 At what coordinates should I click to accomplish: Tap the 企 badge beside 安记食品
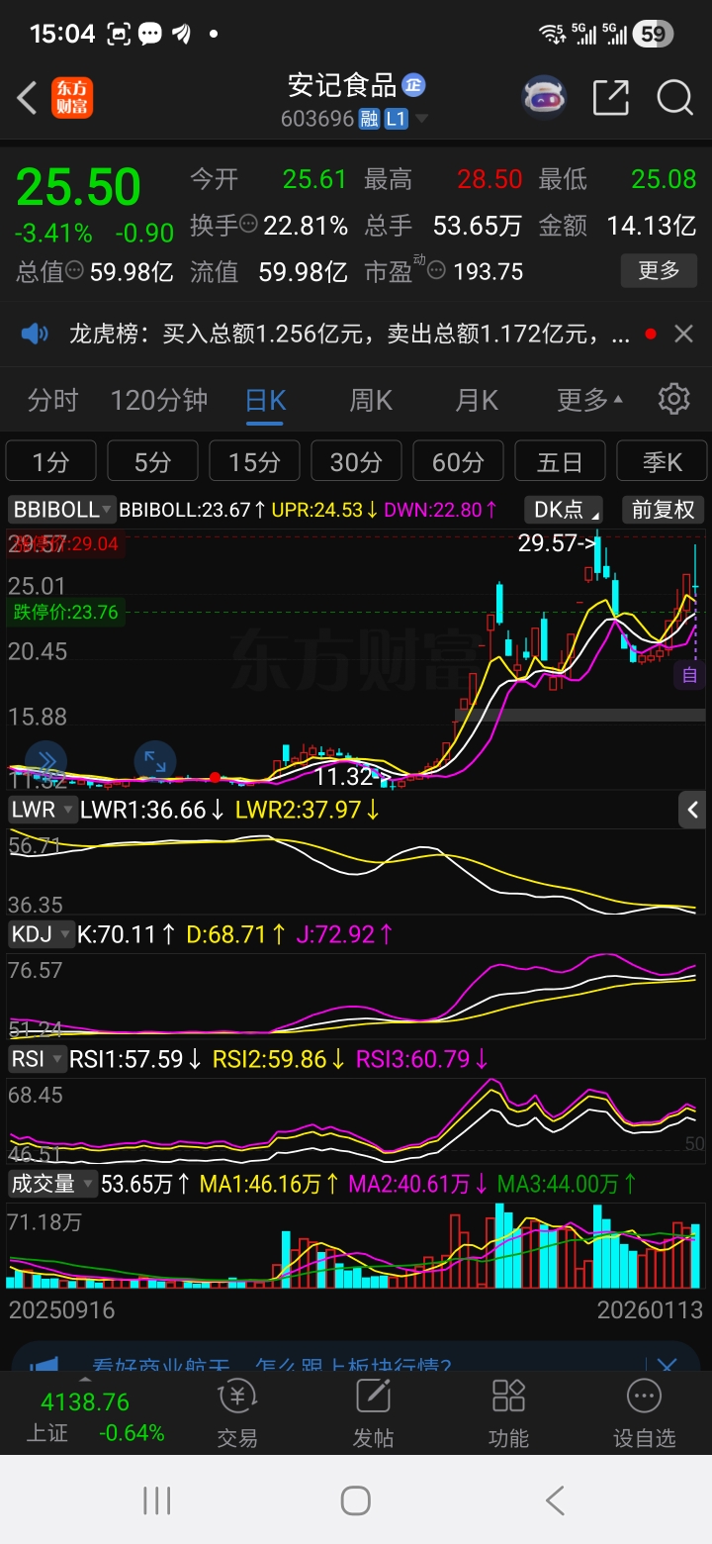(x=412, y=85)
